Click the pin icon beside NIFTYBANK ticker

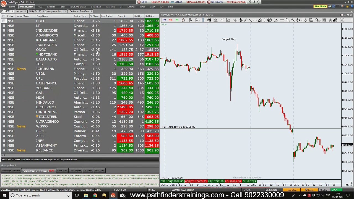[254, 2]
